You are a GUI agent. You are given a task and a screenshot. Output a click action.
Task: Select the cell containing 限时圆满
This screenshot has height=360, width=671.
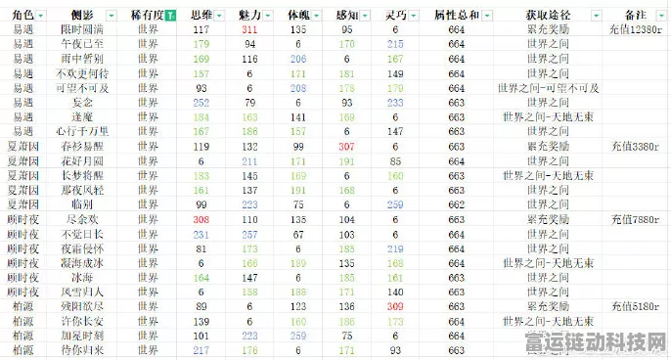pyautogui.click(x=82, y=29)
